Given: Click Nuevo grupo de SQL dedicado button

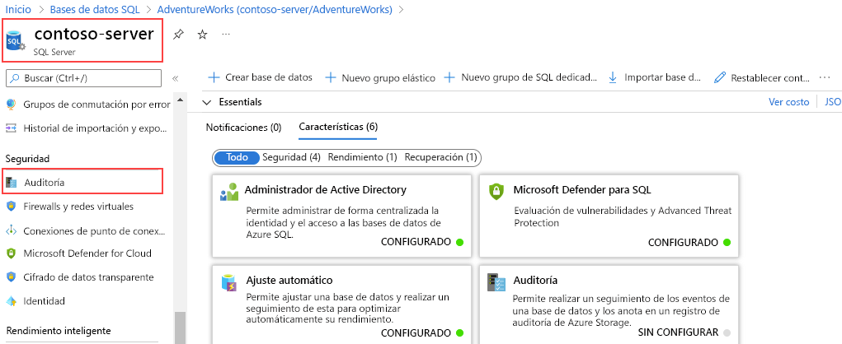Looking at the screenshot, I should [521, 77].
